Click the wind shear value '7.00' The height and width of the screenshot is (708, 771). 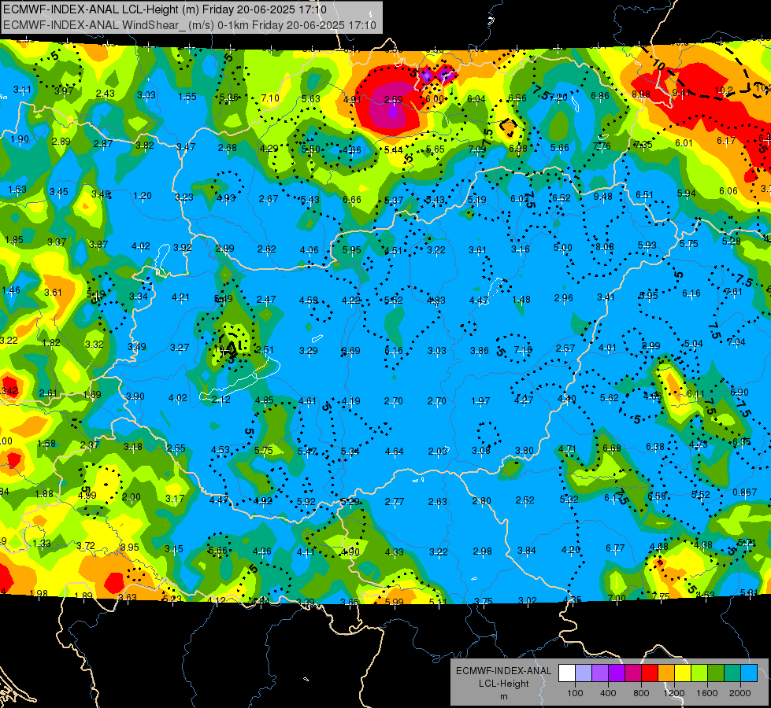click(617, 598)
